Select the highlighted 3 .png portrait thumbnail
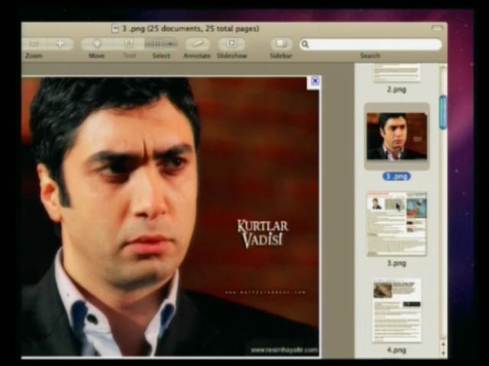489x366 pixels. click(x=397, y=136)
